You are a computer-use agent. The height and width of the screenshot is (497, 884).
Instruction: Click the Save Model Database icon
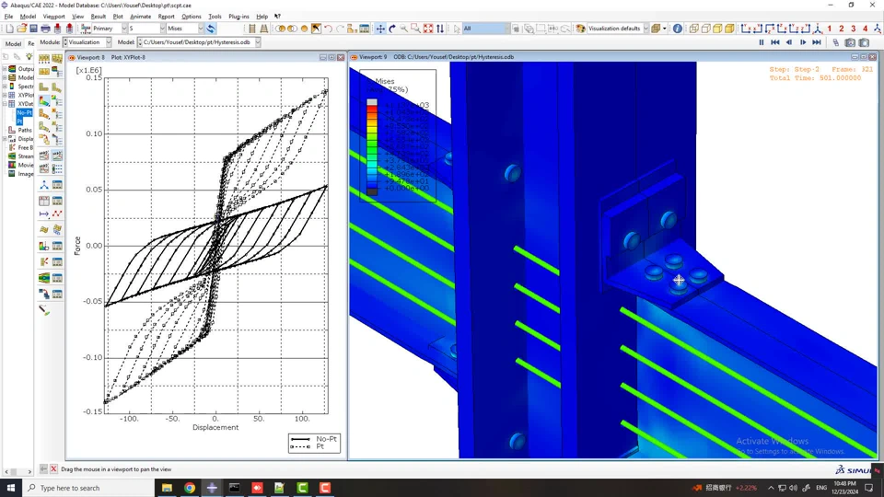coord(33,29)
